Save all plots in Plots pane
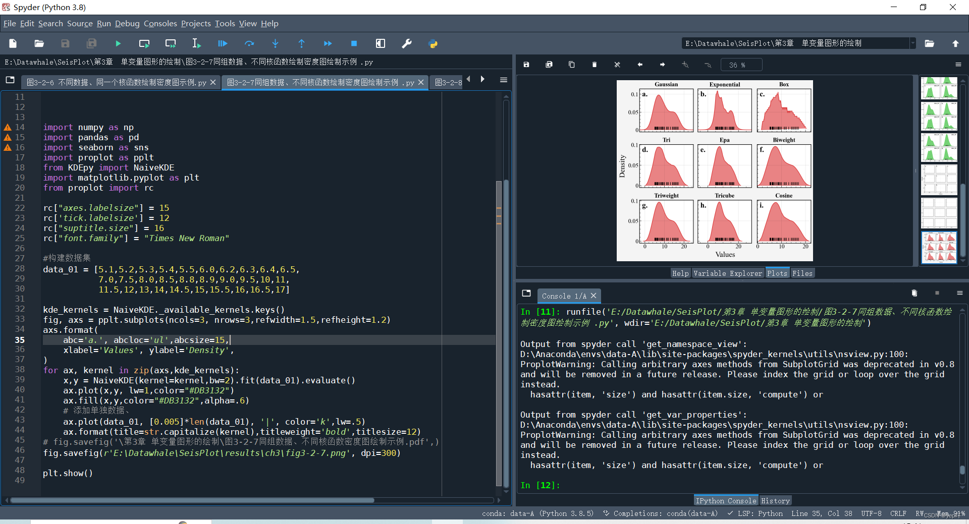 coord(549,65)
